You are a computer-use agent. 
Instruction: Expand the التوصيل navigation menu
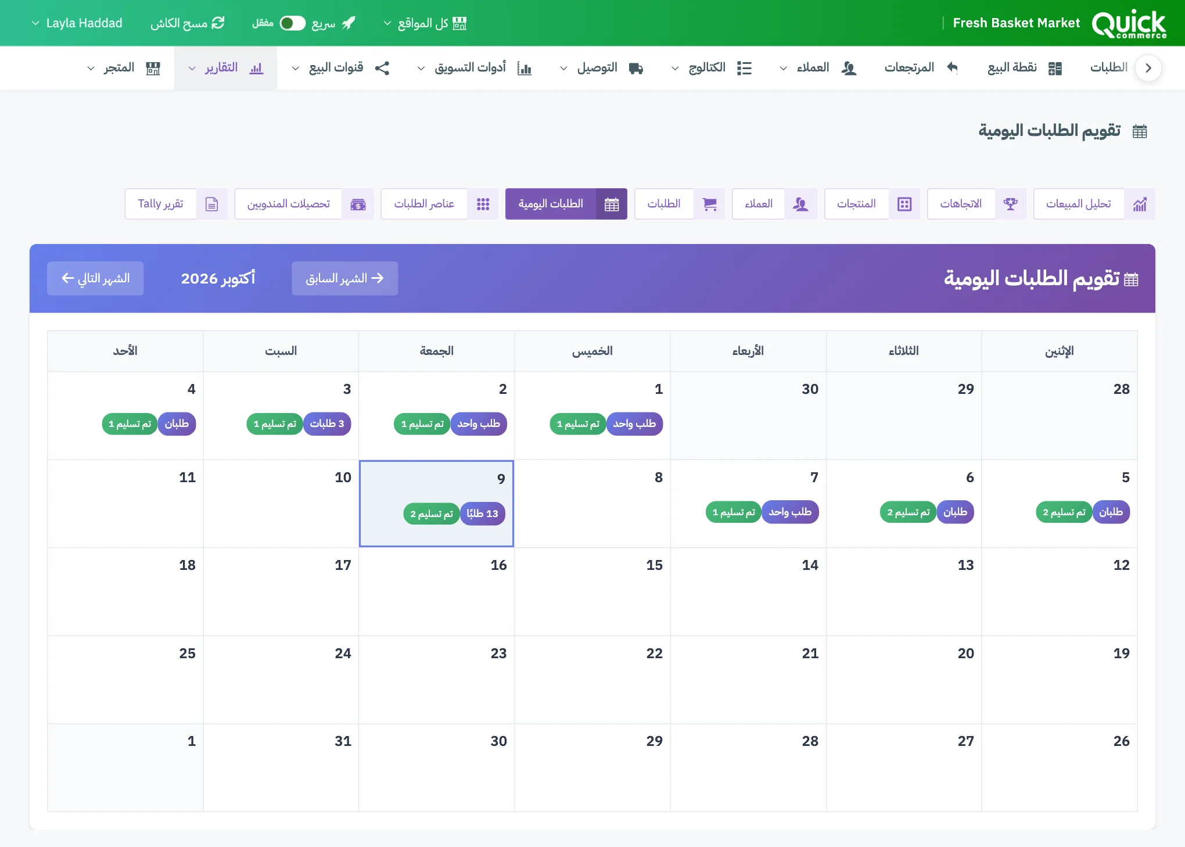pyautogui.click(x=601, y=68)
